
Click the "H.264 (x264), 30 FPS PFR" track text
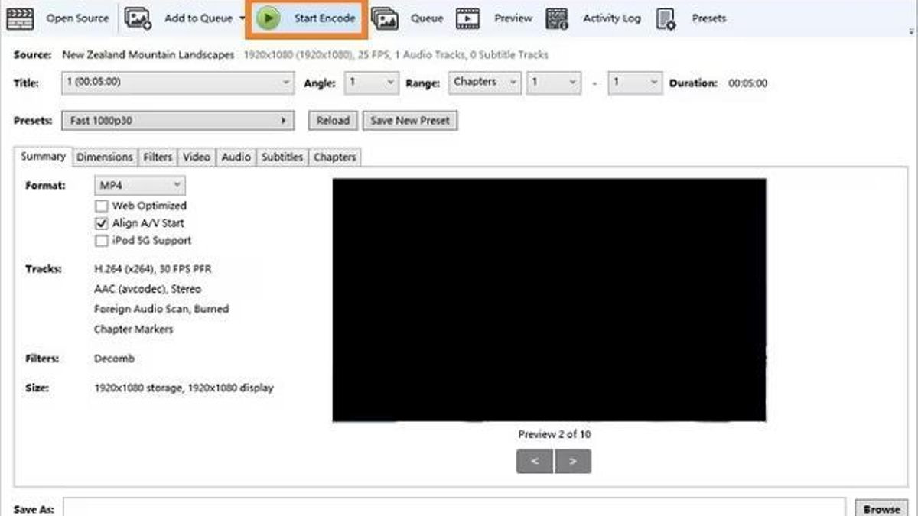[x=153, y=269]
